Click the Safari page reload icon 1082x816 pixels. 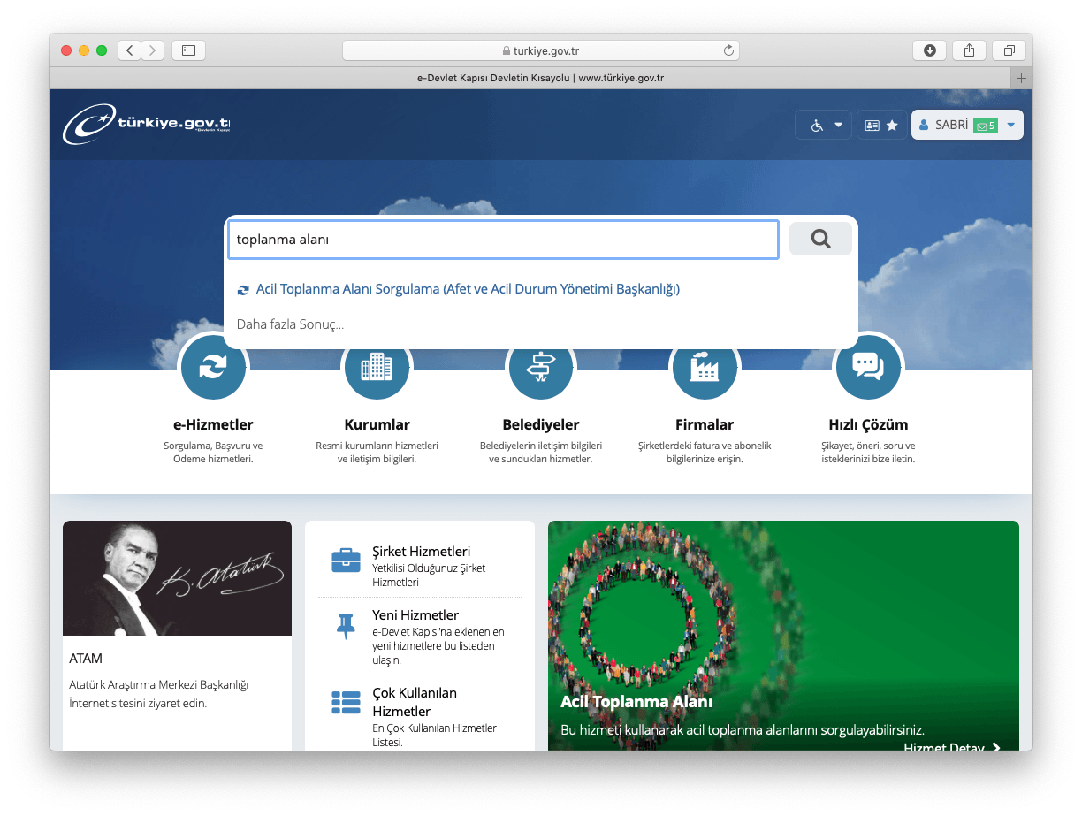[728, 50]
